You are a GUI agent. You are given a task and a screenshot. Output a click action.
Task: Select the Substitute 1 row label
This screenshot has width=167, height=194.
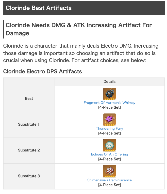click(x=29, y=124)
